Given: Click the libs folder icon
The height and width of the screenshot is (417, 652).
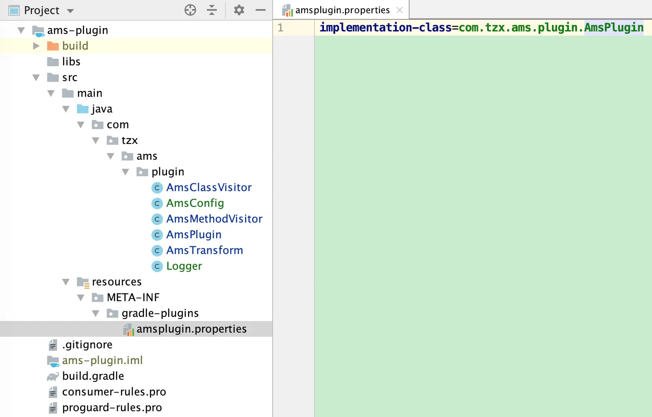Looking at the screenshot, I should [53, 62].
